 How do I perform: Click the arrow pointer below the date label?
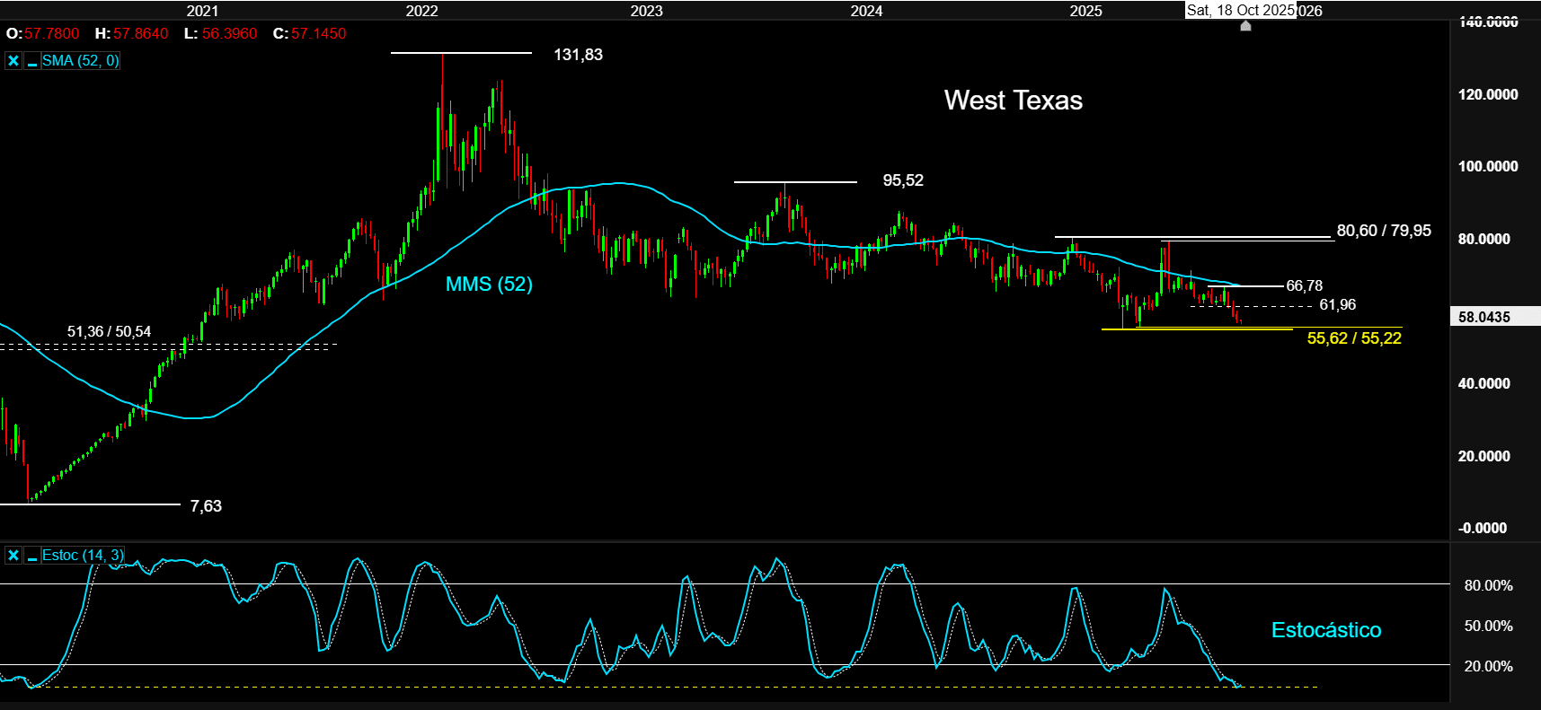click(1245, 26)
